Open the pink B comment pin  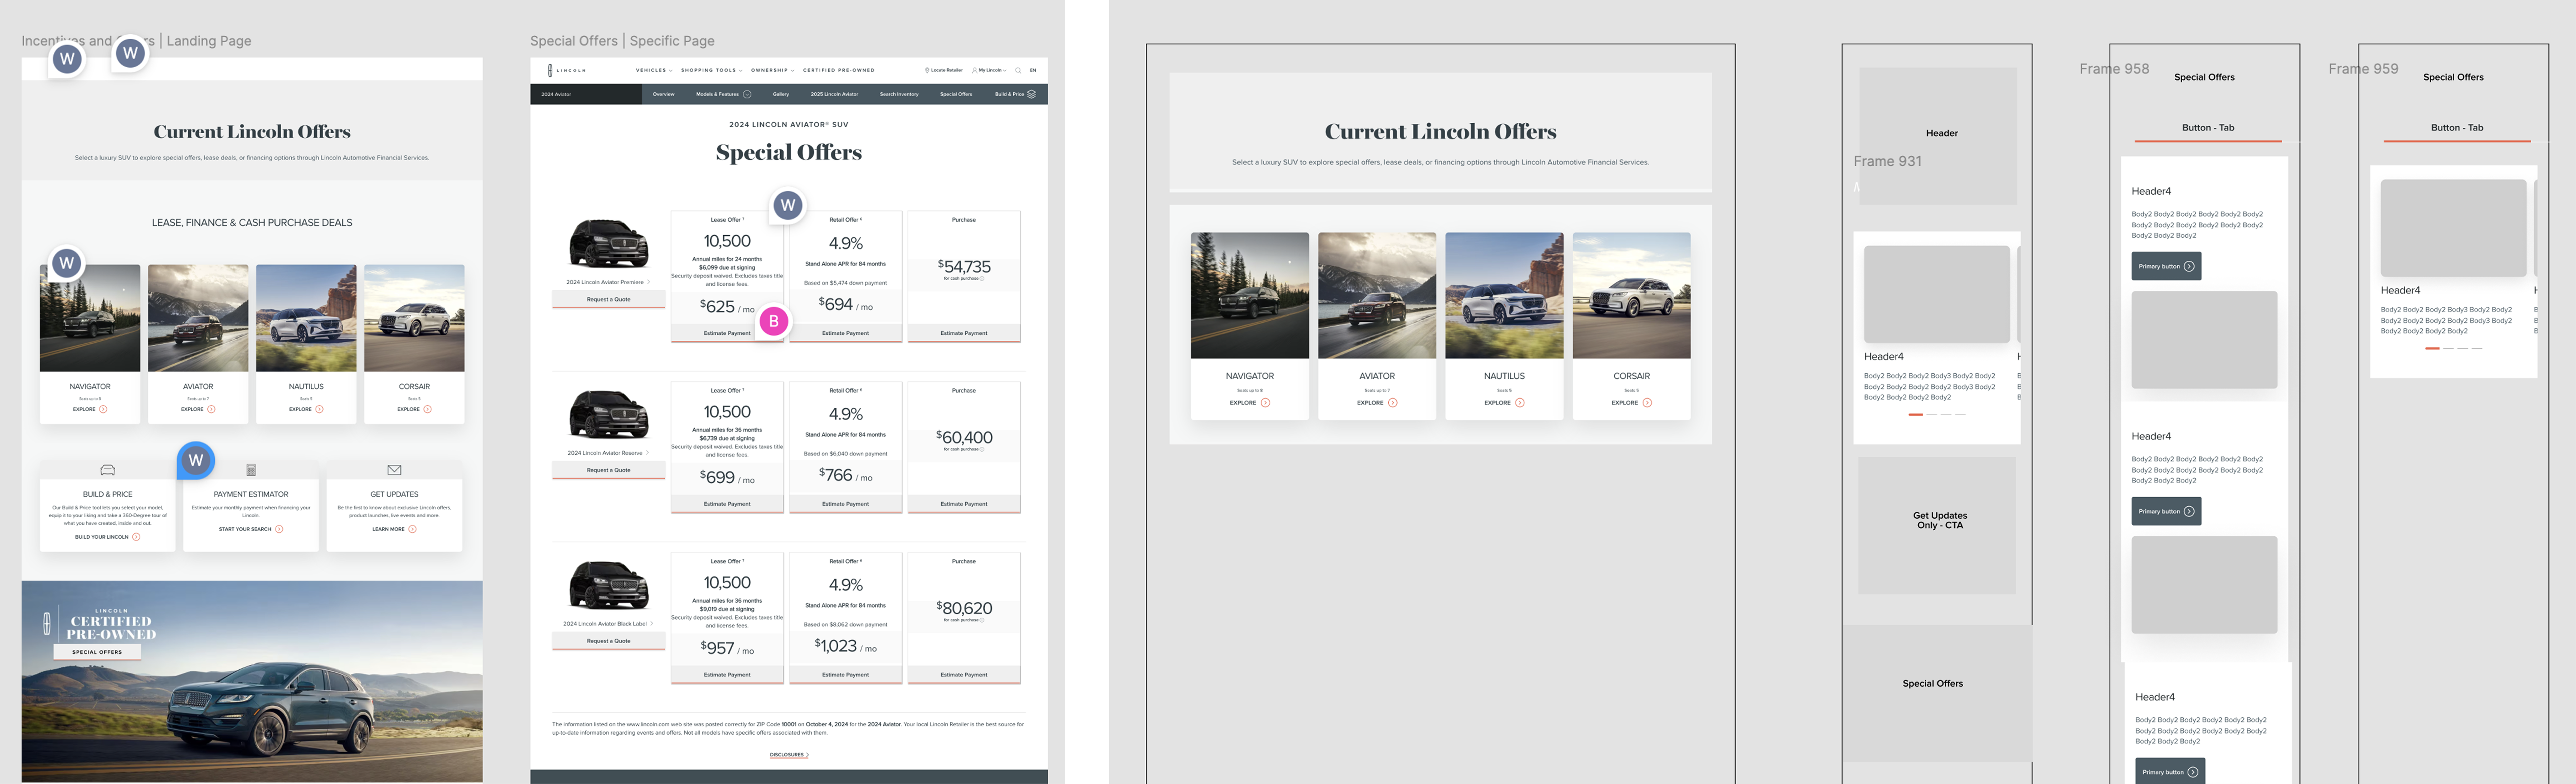click(773, 321)
